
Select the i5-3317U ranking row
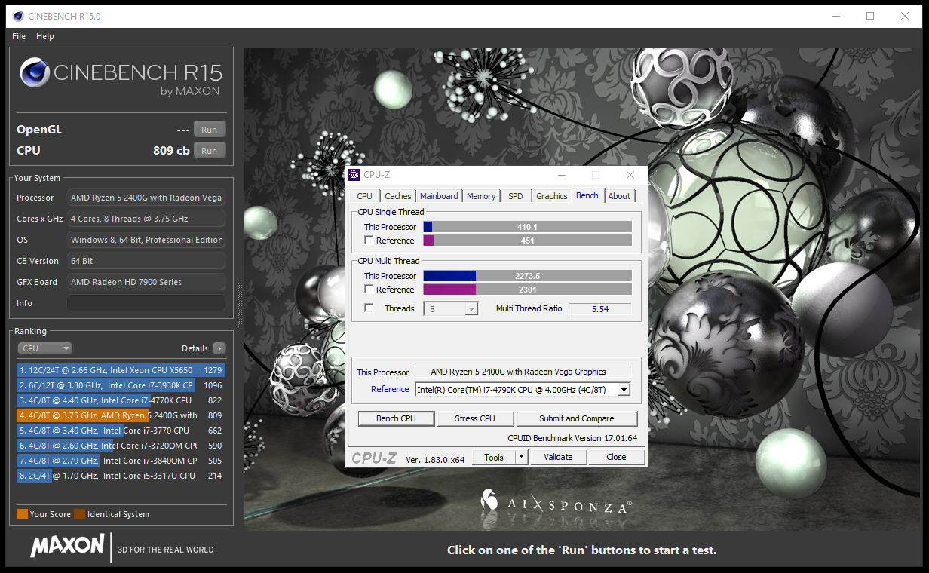121,476
